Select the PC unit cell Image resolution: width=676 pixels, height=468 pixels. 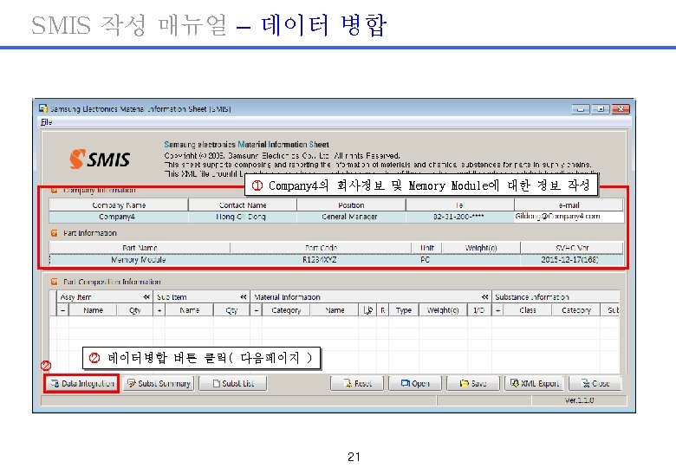(x=426, y=260)
